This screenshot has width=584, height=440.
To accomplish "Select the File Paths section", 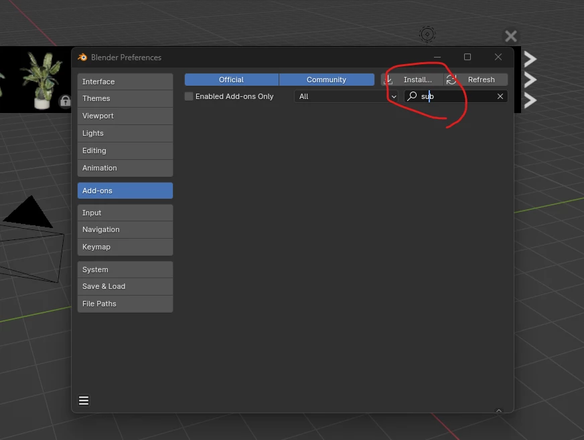I will [125, 304].
